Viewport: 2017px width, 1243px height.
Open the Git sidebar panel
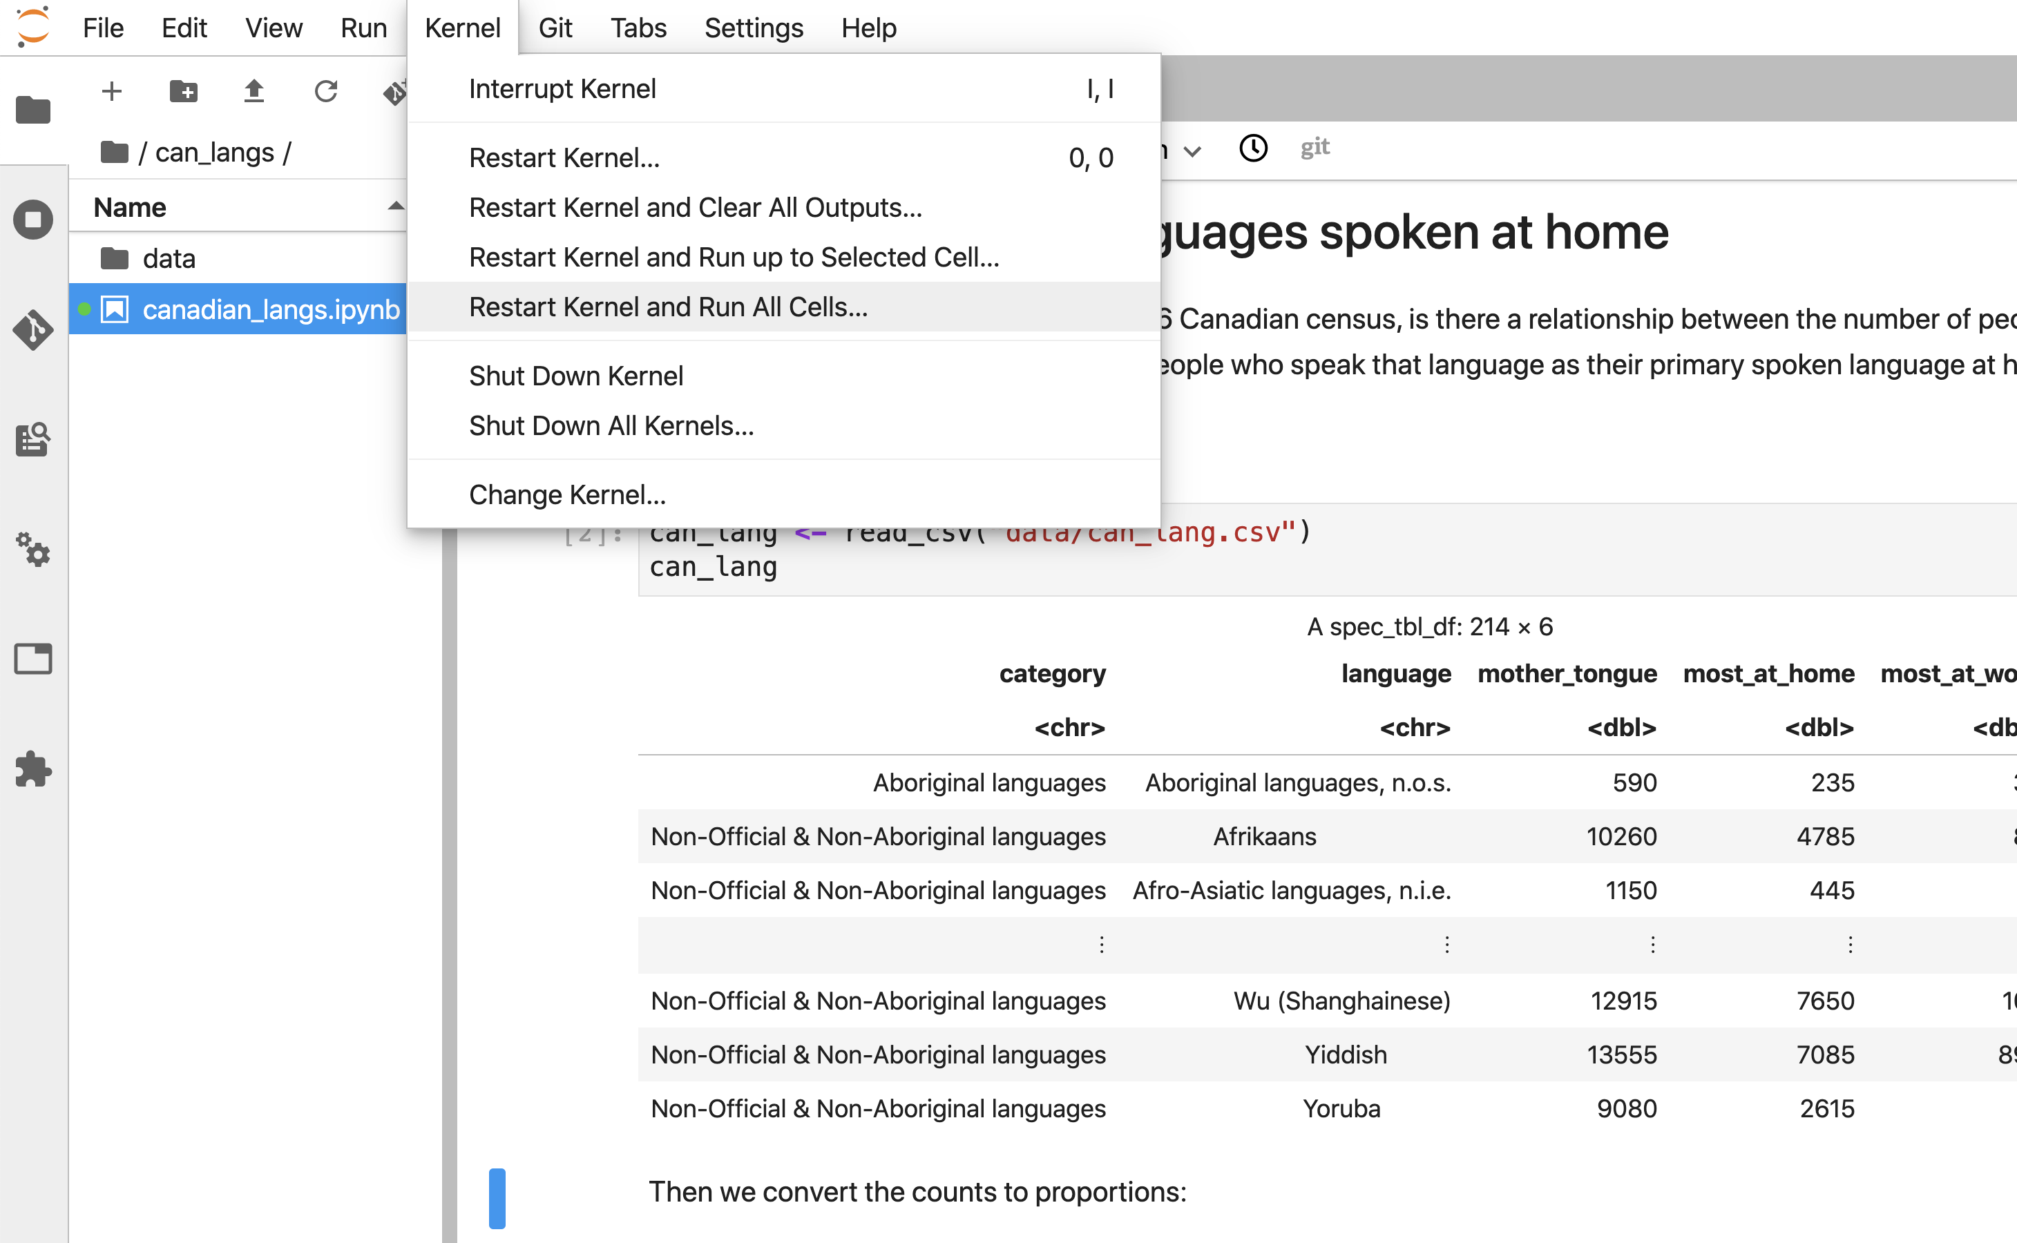[x=33, y=329]
